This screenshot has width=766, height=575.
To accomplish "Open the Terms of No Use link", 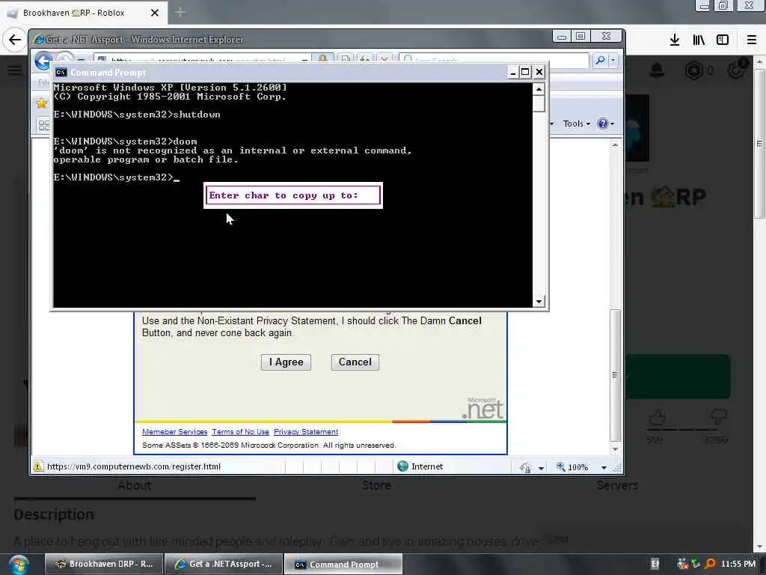I will coord(240,432).
